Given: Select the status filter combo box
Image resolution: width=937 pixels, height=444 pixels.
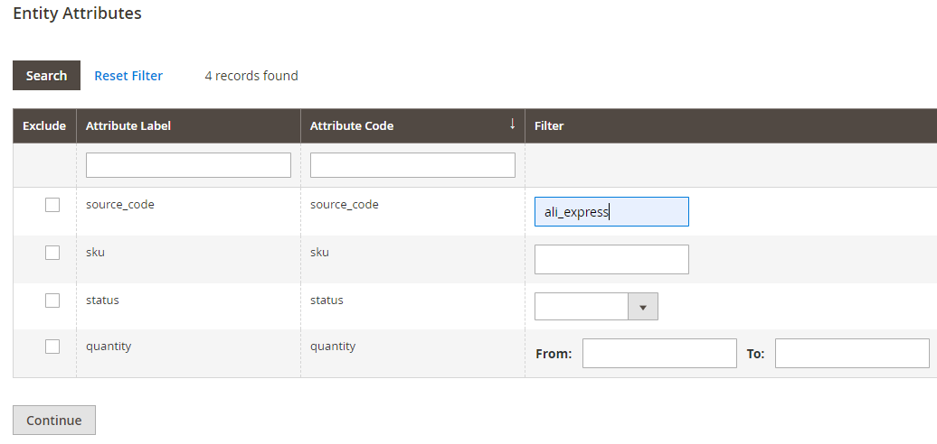Looking at the screenshot, I should click(x=596, y=306).
